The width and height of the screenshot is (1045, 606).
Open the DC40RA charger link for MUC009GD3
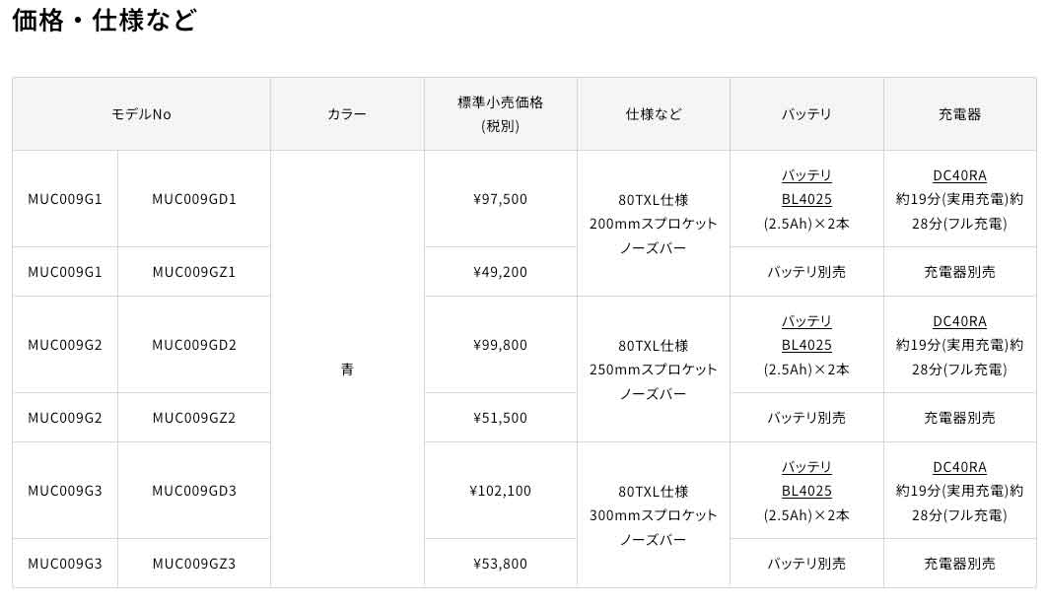[x=959, y=467]
